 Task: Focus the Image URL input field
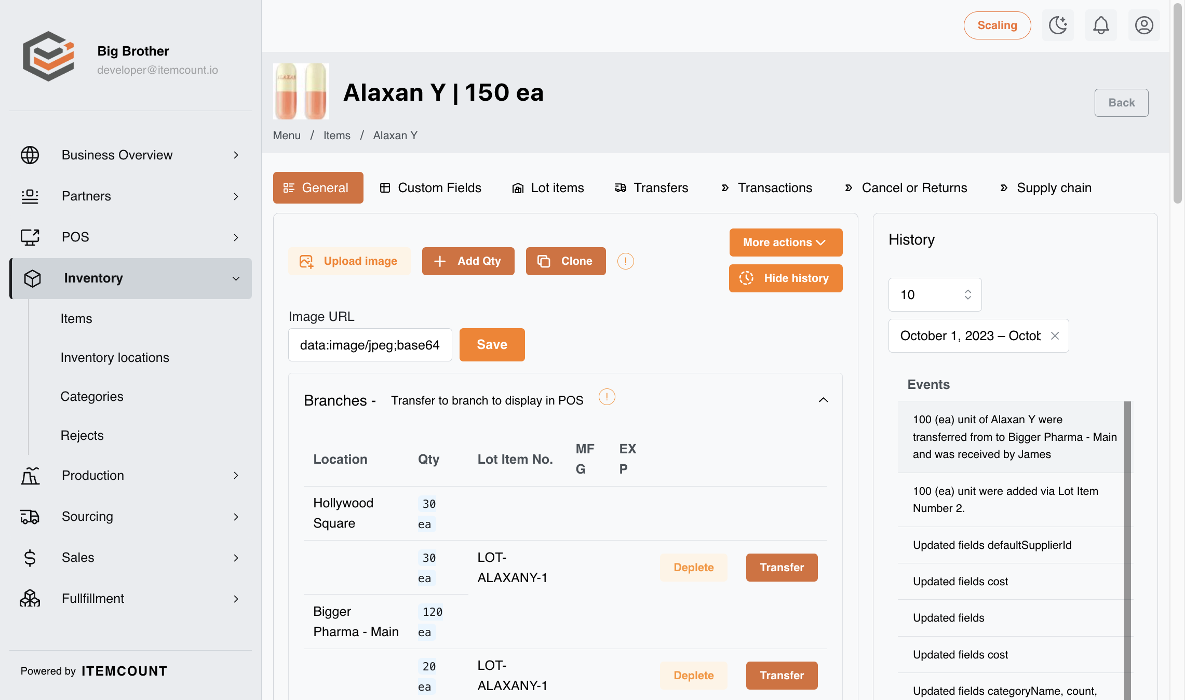(x=370, y=345)
